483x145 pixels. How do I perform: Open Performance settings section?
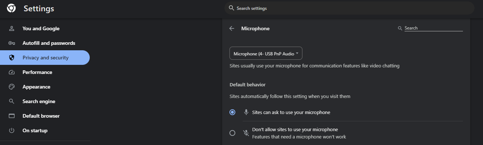pyautogui.click(x=45, y=72)
